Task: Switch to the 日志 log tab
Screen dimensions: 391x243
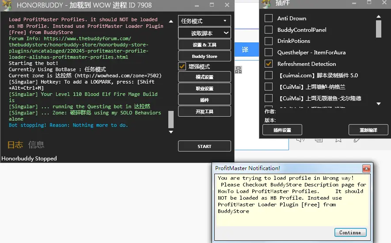Action: pyautogui.click(x=15, y=145)
